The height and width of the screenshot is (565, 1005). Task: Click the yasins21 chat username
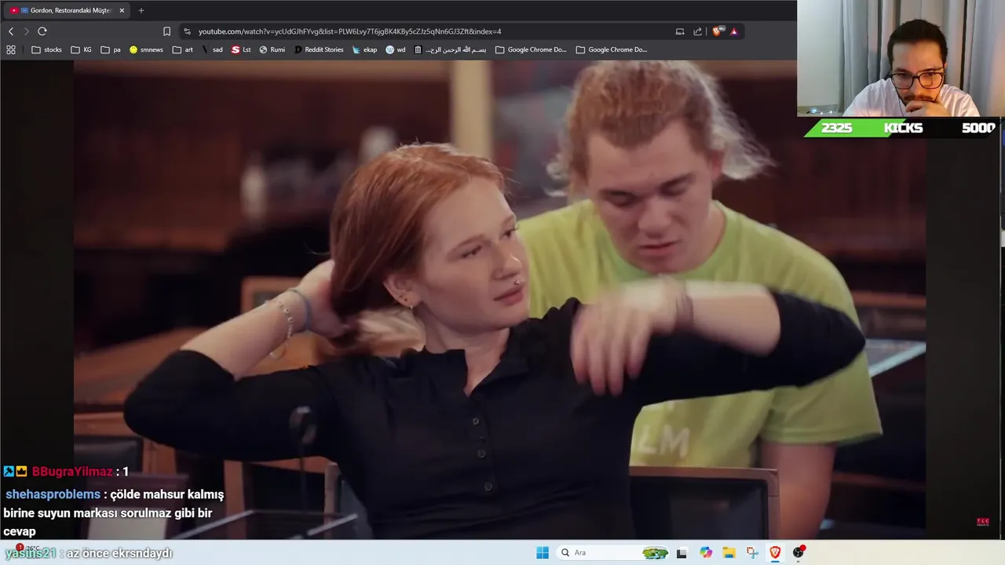[31, 553]
